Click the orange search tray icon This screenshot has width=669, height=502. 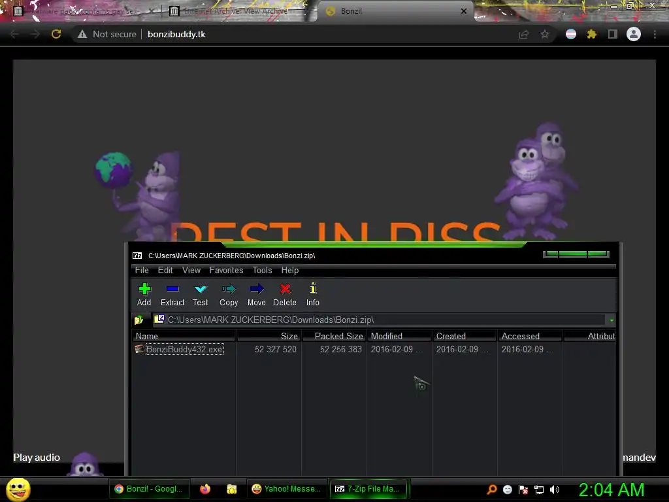[492, 490]
